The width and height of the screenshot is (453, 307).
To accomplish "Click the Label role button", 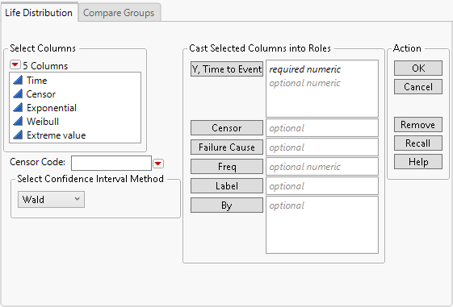I will [227, 185].
